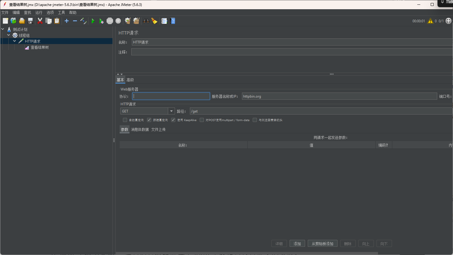Start the test with green arrow

point(93,21)
